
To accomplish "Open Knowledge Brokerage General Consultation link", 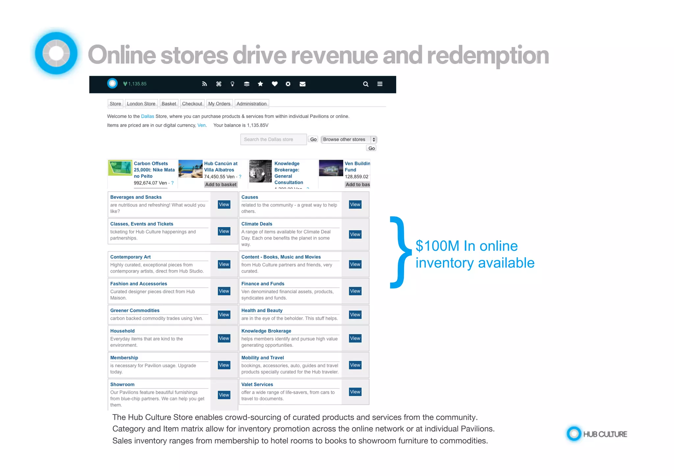I will pos(289,173).
